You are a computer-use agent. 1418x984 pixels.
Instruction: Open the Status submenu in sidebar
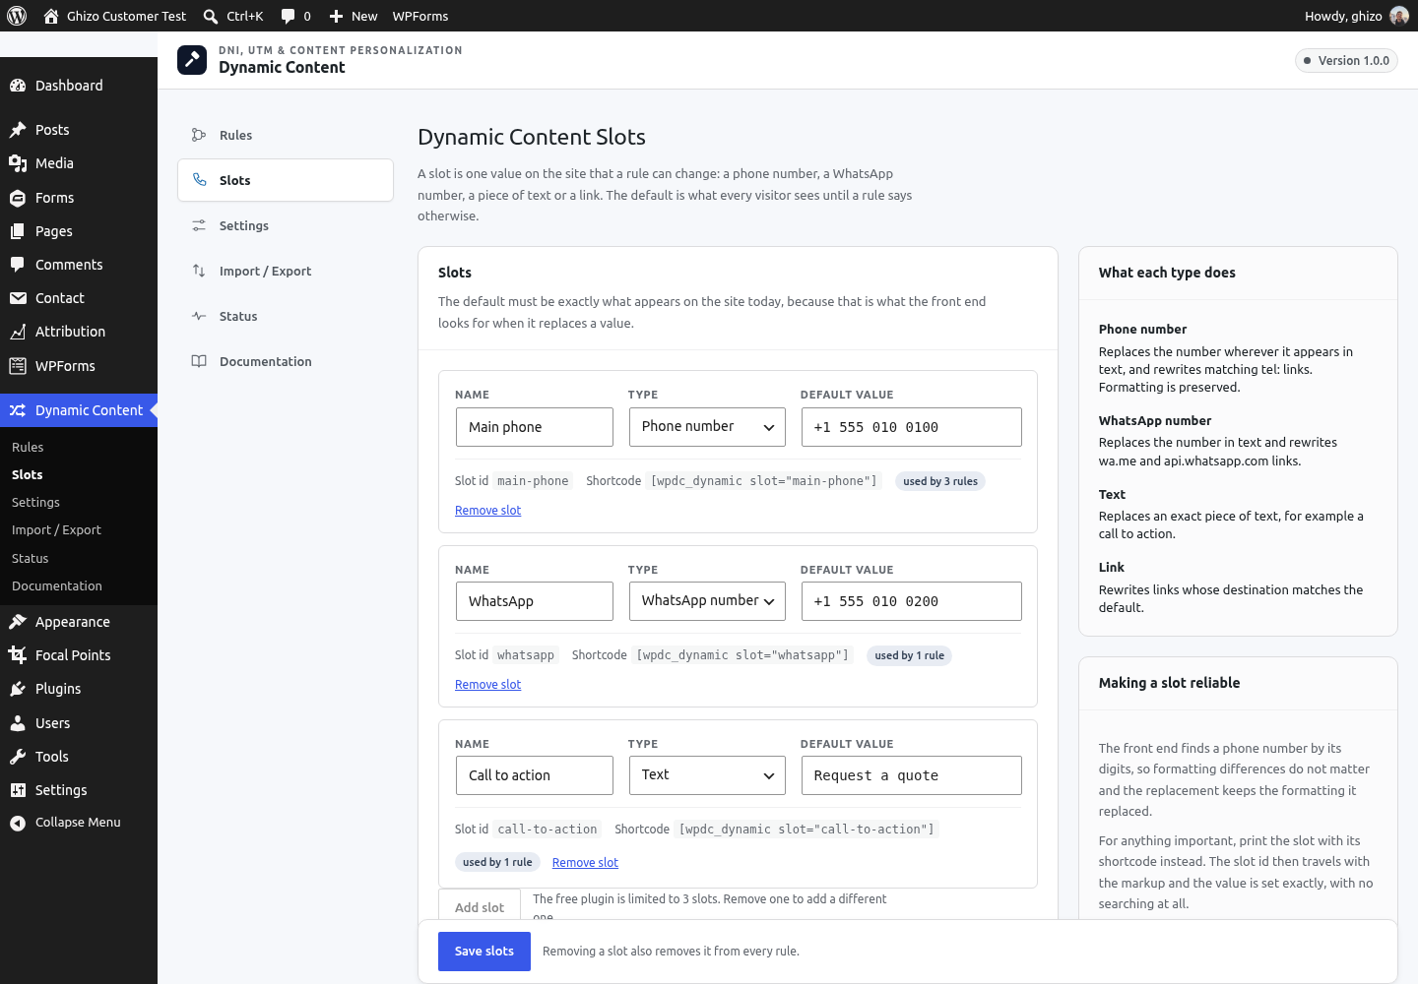(x=30, y=558)
